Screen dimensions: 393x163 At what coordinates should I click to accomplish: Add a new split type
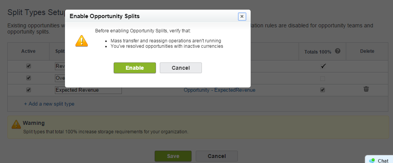click(x=49, y=104)
